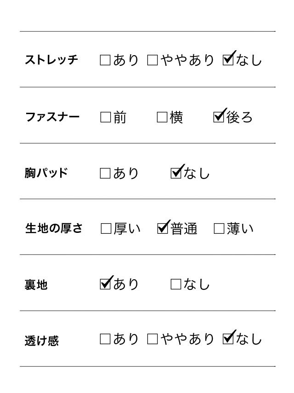
Task: Click the 生地の厚さ row label
Action: tap(54, 229)
